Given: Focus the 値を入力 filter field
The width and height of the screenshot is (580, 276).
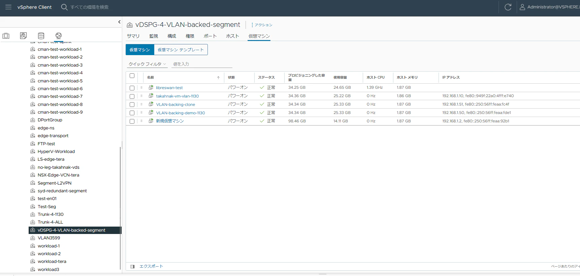Looking at the screenshot, I should point(202,64).
